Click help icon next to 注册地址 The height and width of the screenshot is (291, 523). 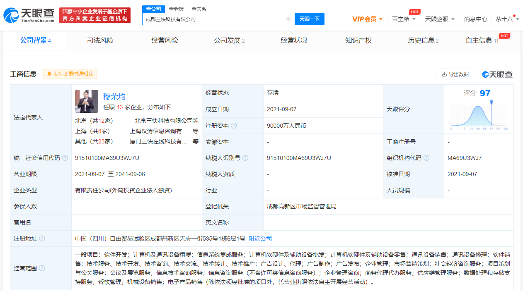(42, 239)
